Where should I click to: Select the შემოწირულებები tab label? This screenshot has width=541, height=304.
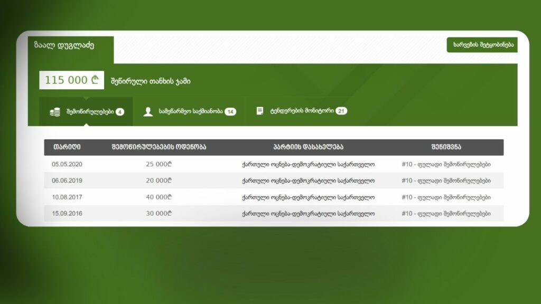tap(90, 112)
